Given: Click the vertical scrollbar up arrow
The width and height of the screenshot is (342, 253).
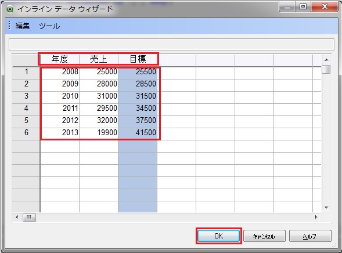Looking at the screenshot, I should [326, 60].
